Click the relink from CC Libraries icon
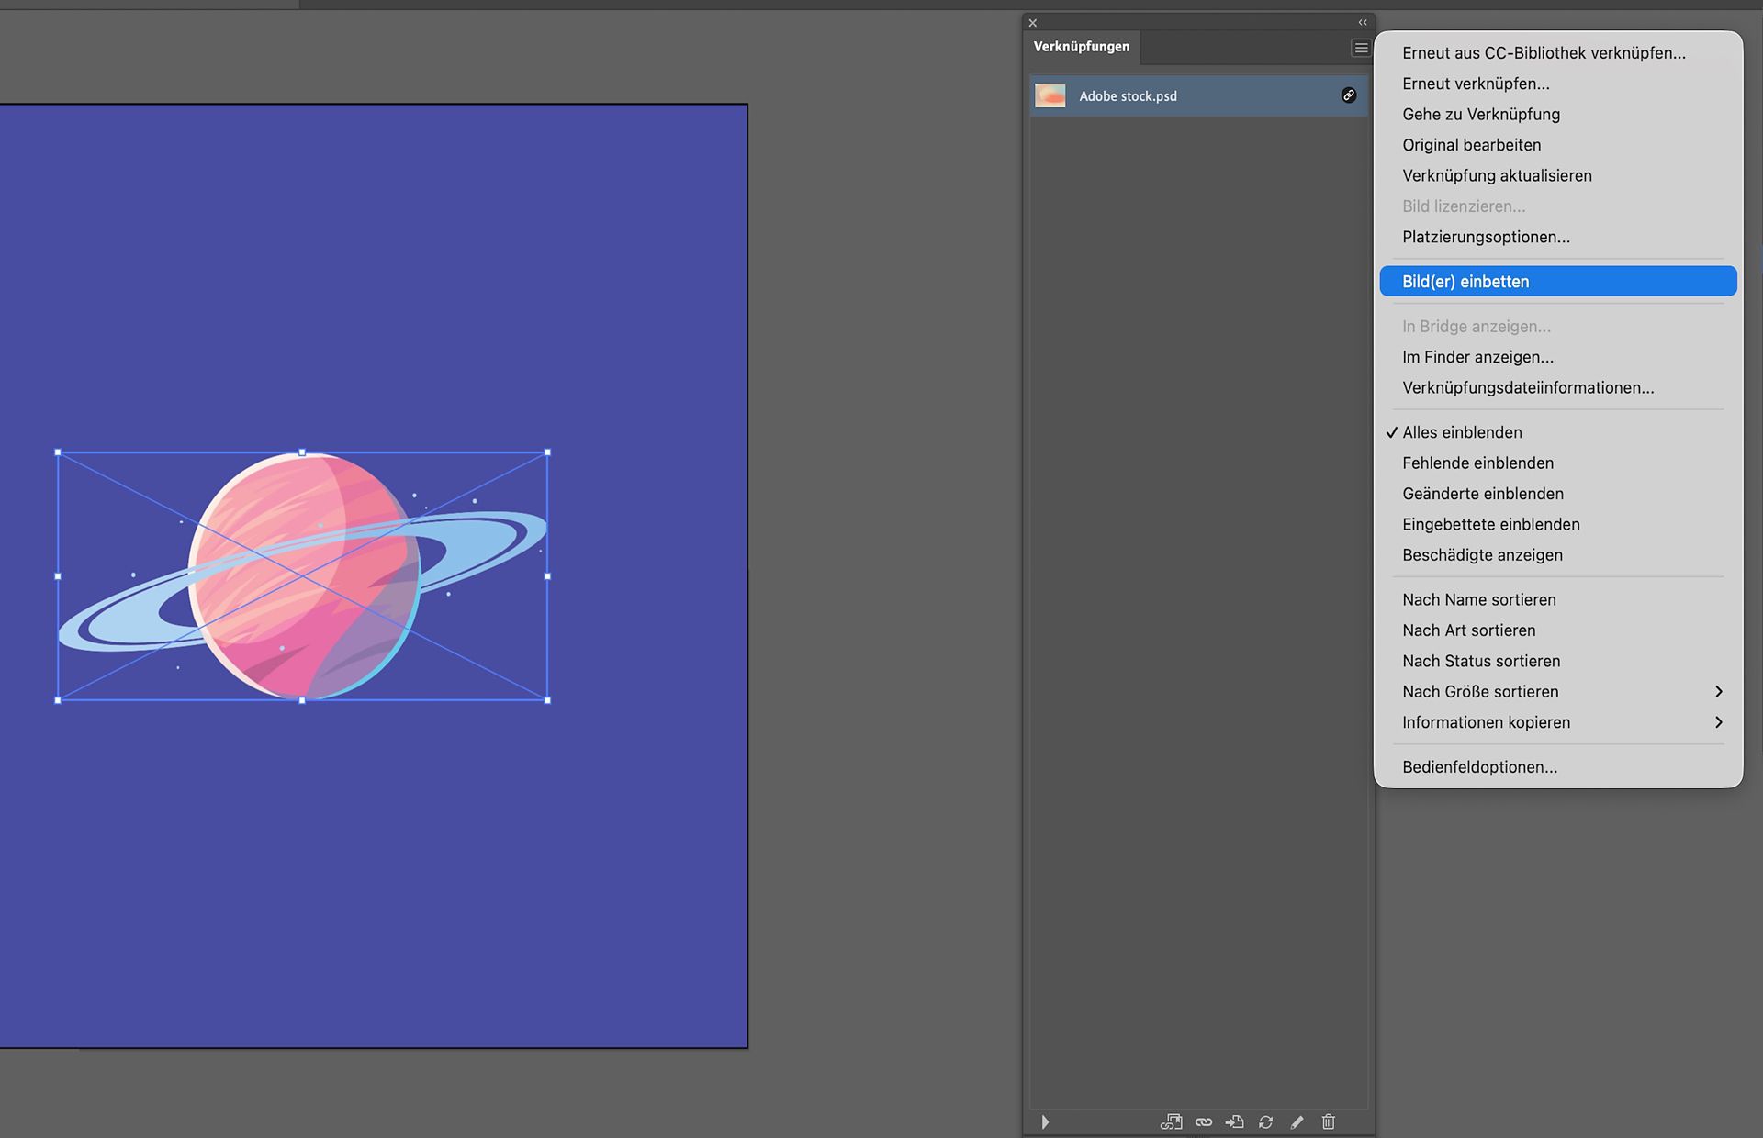The height and width of the screenshot is (1138, 1763). point(1171,1121)
